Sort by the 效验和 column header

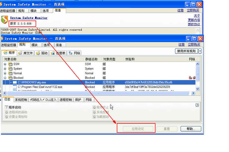pyautogui.click(x=155, y=59)
